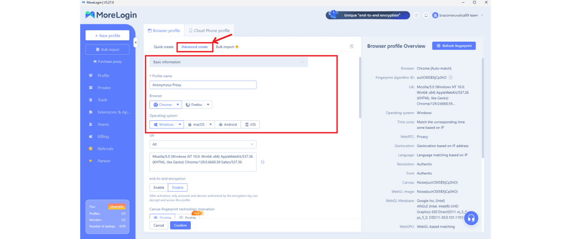Click the Browser profile Overview heading
This screenshot has height=239, width=571.
point(396,46)
